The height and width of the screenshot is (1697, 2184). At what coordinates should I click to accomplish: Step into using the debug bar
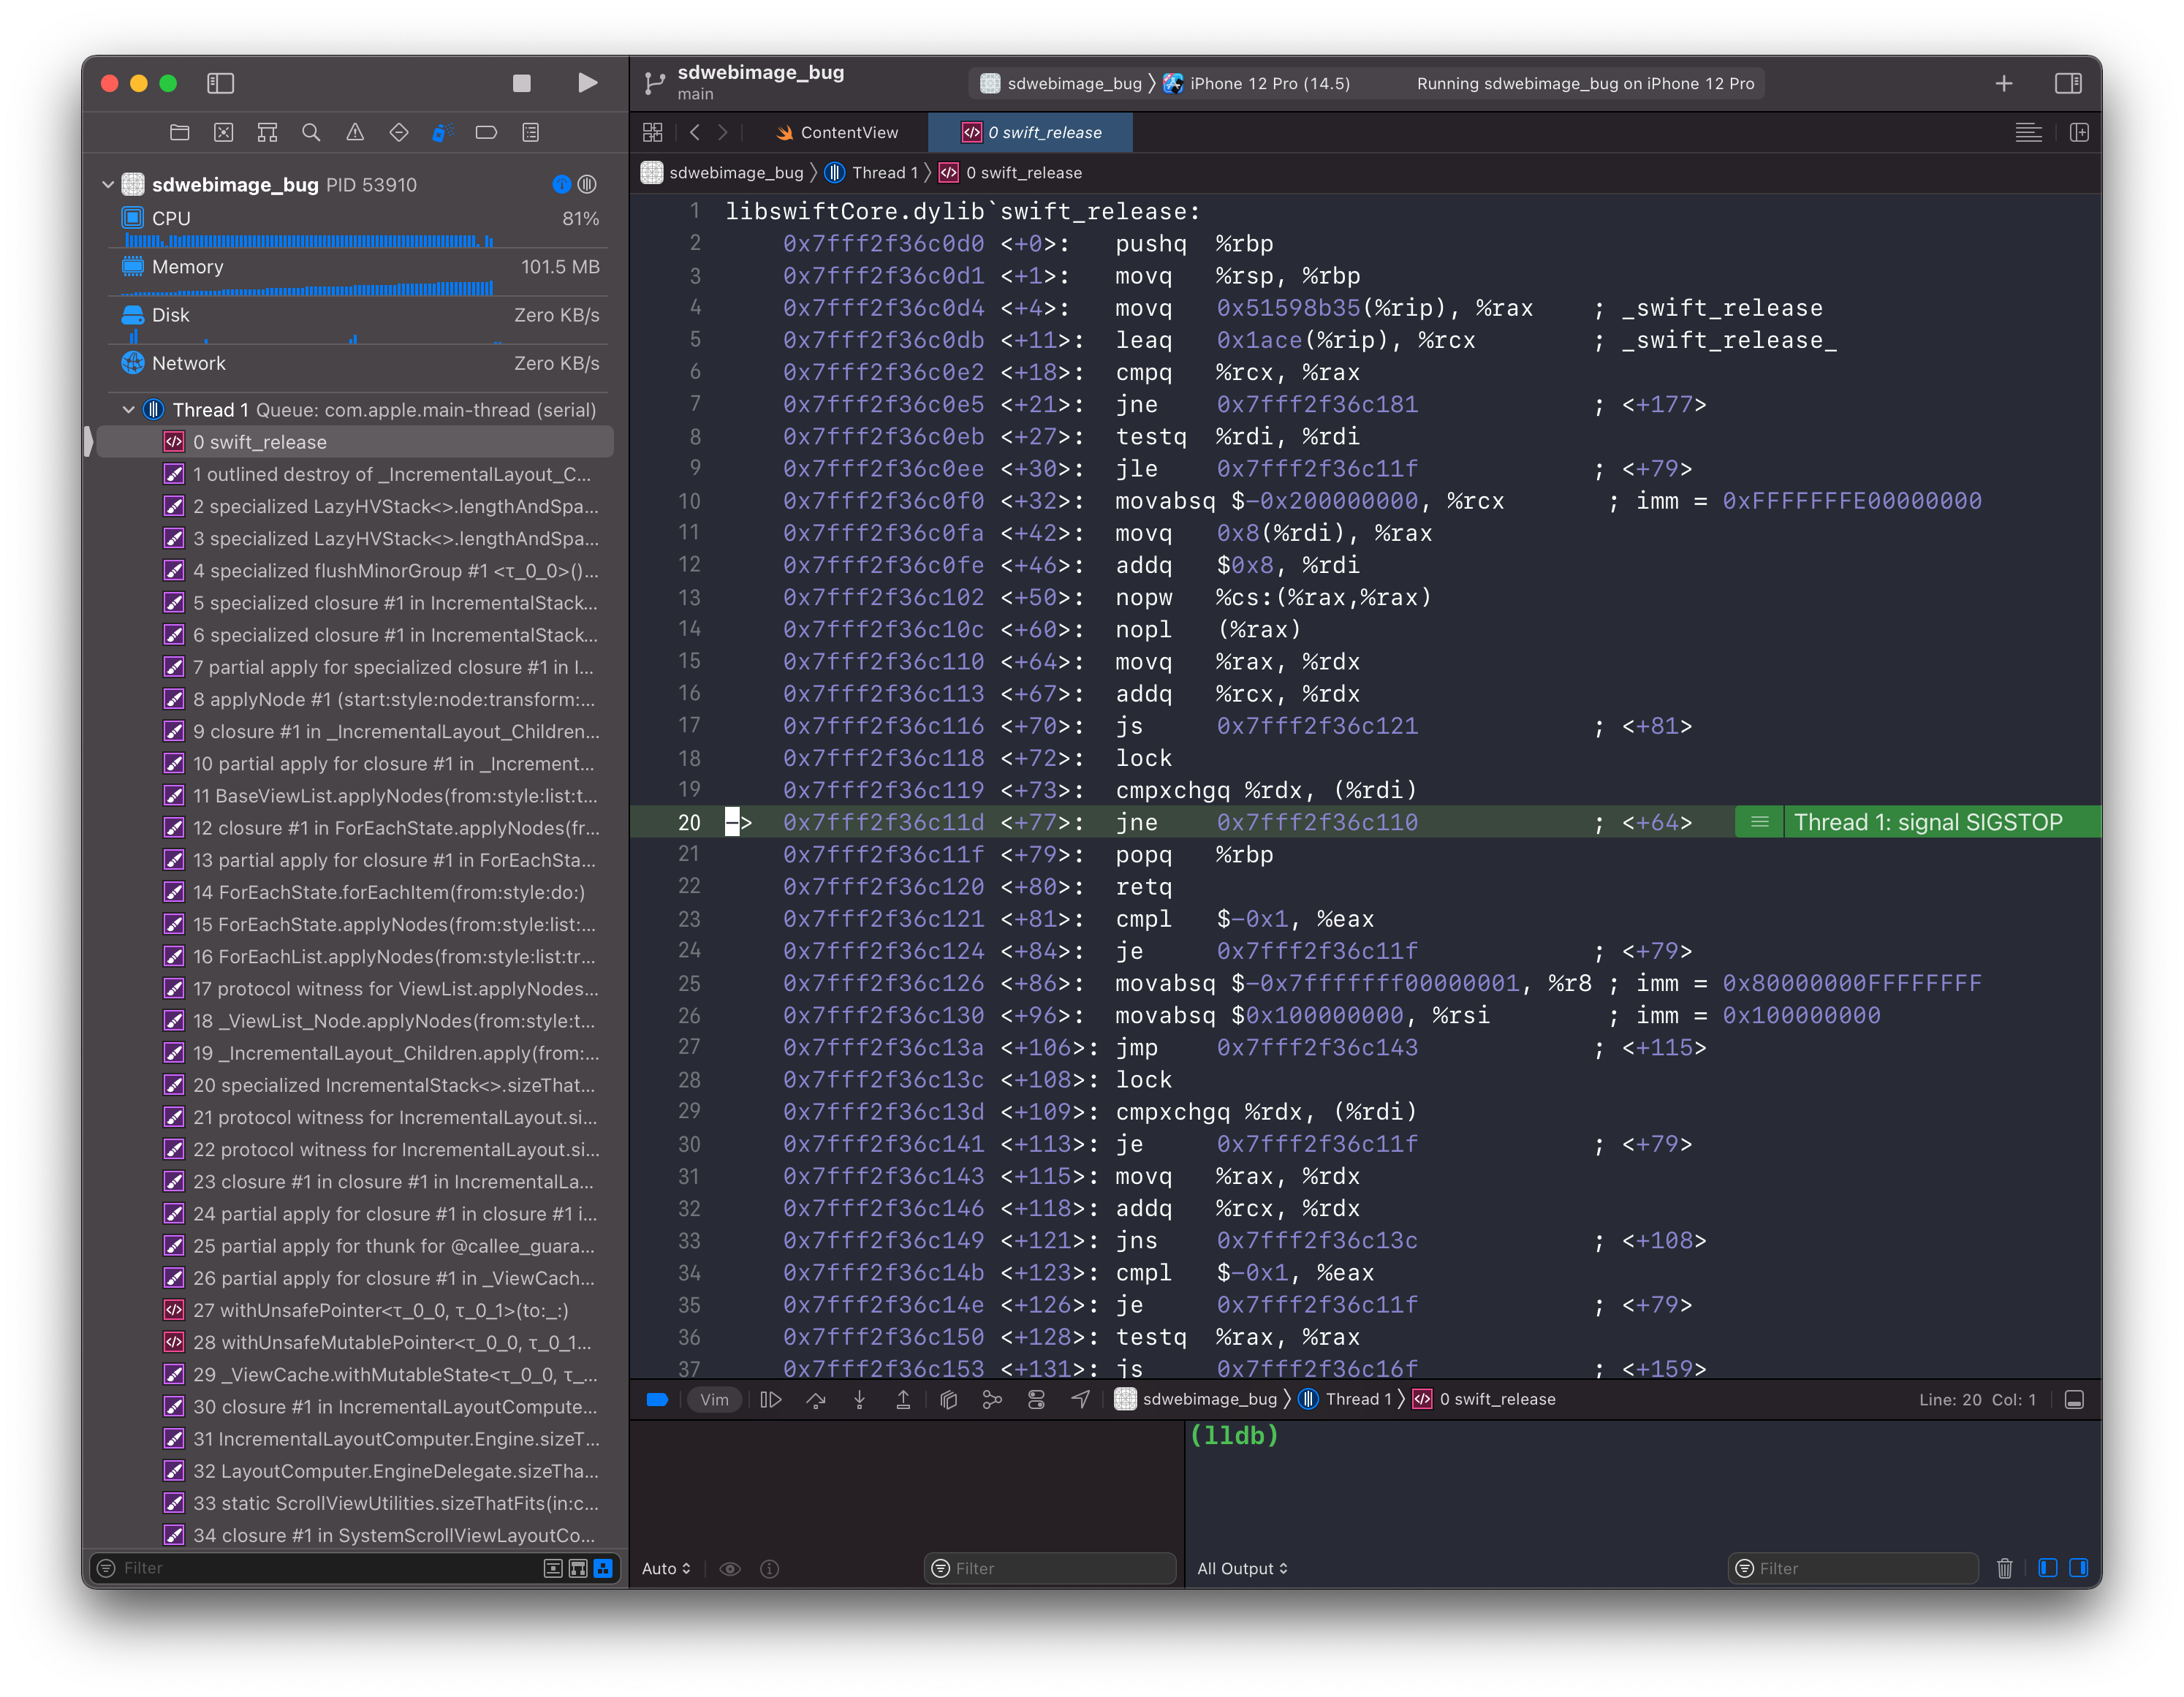(860, 1399)
